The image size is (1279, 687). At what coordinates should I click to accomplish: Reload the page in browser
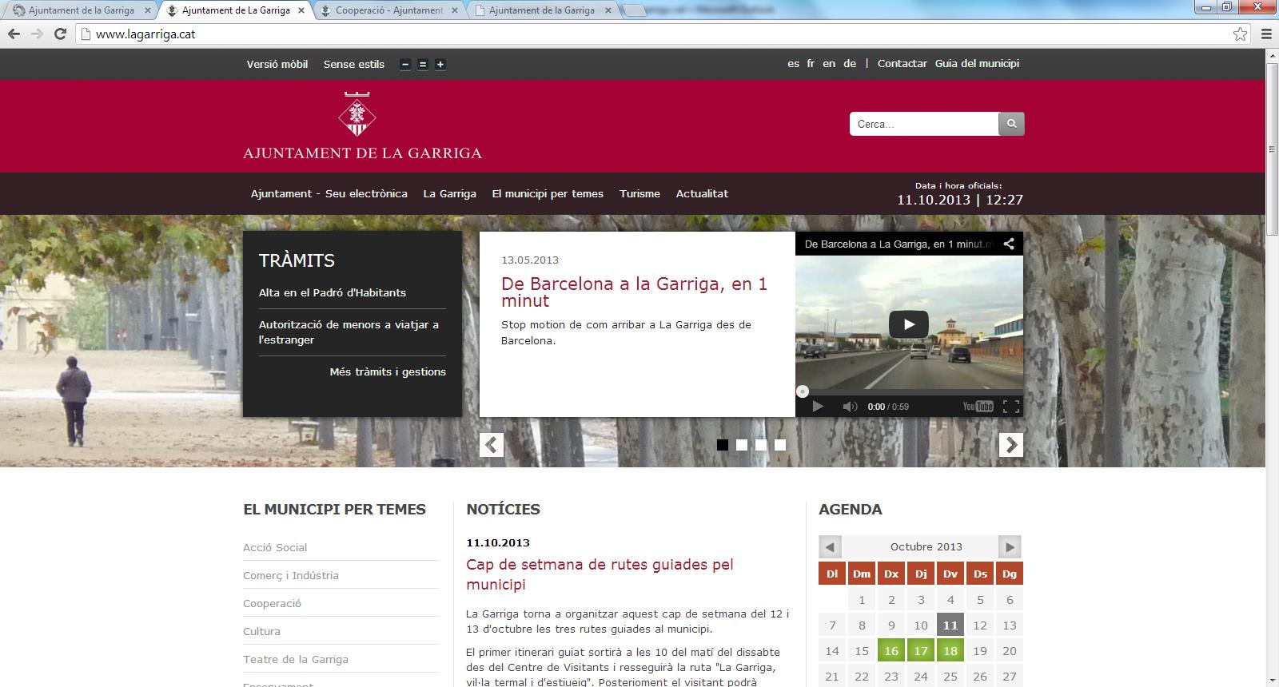click(x=60, y=34)
